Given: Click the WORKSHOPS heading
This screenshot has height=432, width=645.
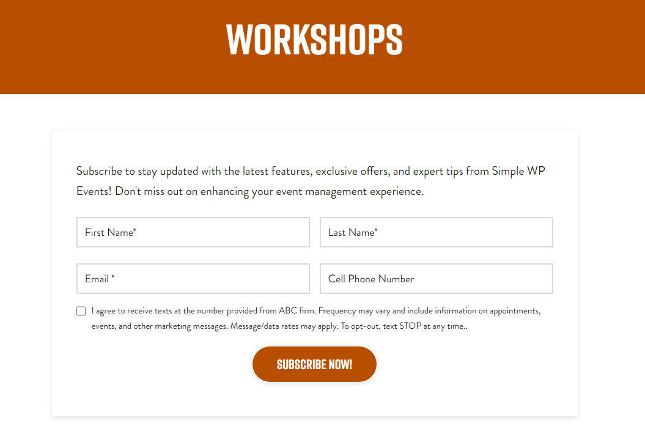Looking at the screenshot, I should [314, 40].
